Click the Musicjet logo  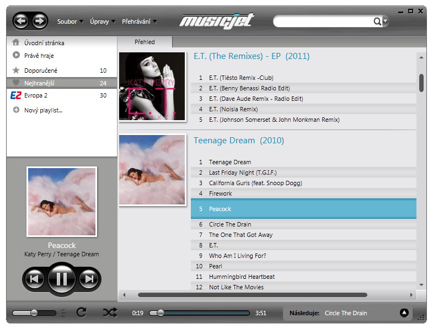tap(217, 21)
